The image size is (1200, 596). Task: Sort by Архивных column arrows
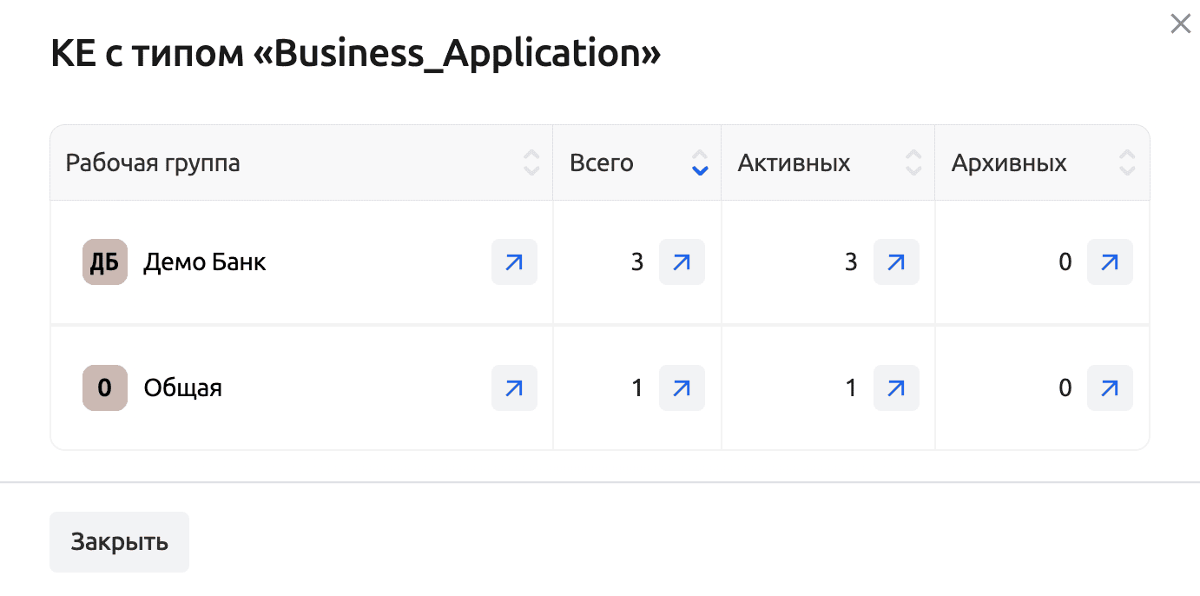pos(1127,163)
